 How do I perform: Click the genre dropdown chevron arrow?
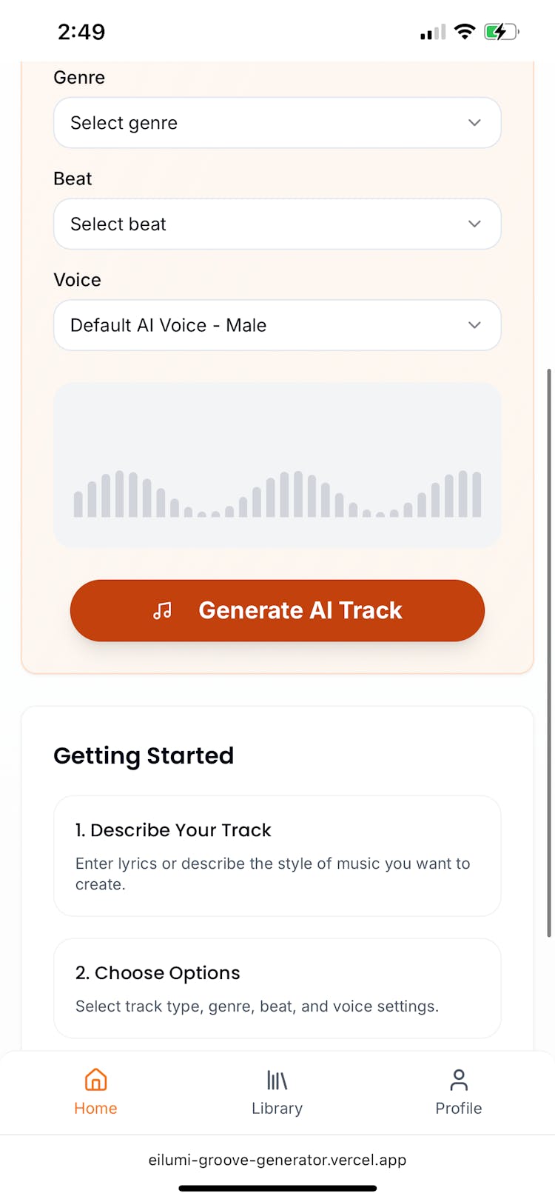point(474,123)
